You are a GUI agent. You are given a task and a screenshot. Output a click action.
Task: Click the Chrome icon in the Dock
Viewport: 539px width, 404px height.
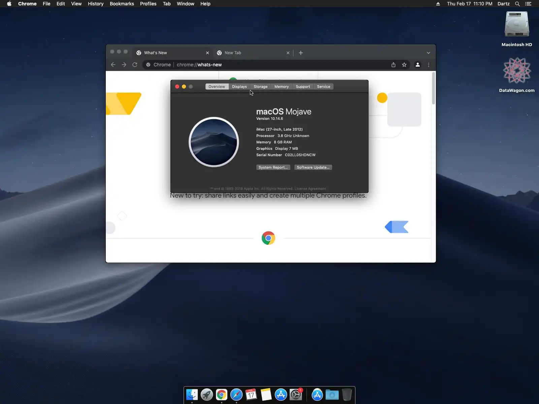click(222, 395)
